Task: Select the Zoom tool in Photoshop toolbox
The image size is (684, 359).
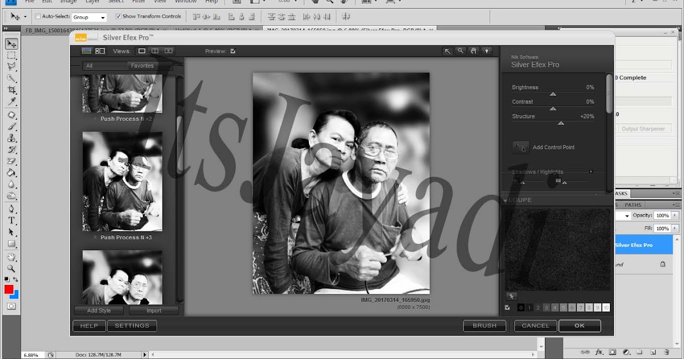Action: coord(11,268)
